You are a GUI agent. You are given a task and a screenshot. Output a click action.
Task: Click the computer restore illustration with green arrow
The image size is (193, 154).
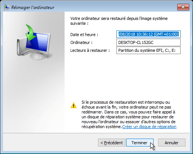[34, 42]
